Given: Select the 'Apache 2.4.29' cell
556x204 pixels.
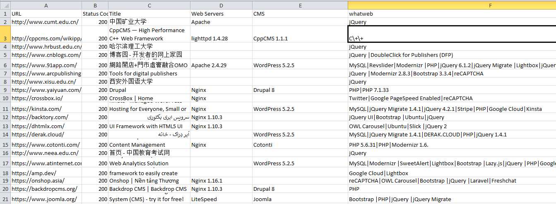Looking at the screenshot, I should pyautogui.click(x=221, y=64).
